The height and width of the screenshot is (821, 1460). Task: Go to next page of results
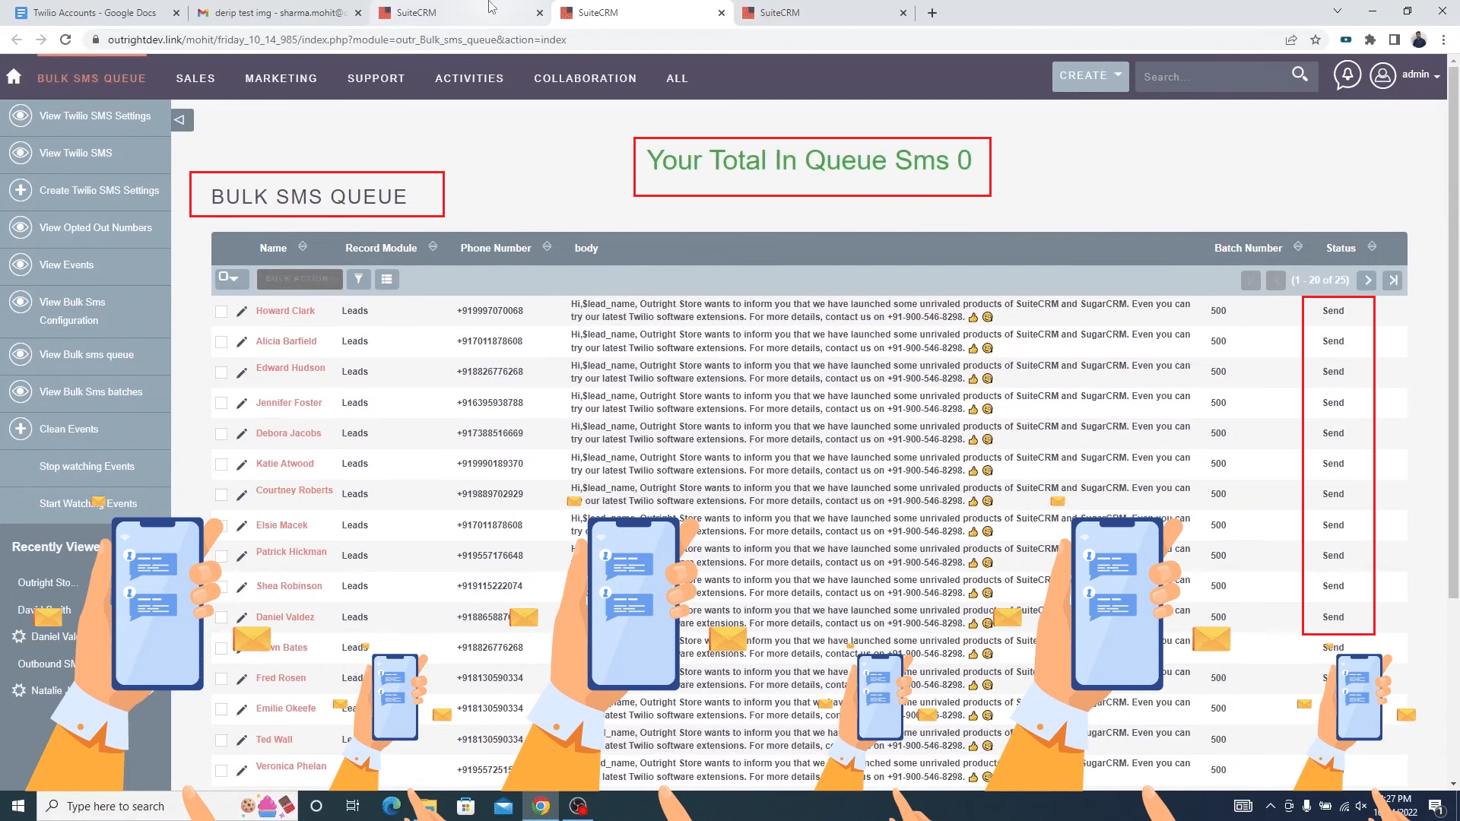coord(1367,280)
